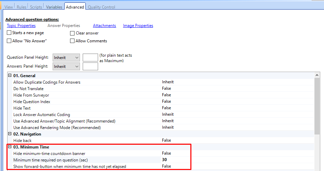Enable Allow Comments checkbox
Viewport: 324px width, 171px height.
(x=72, y=41)
